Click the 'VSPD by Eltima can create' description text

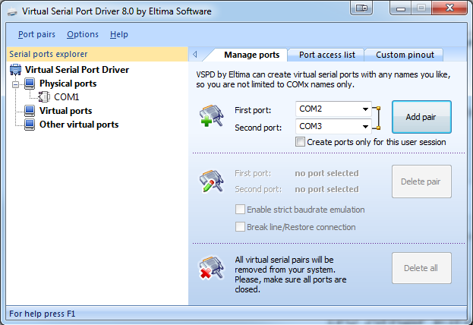point(323,80)
